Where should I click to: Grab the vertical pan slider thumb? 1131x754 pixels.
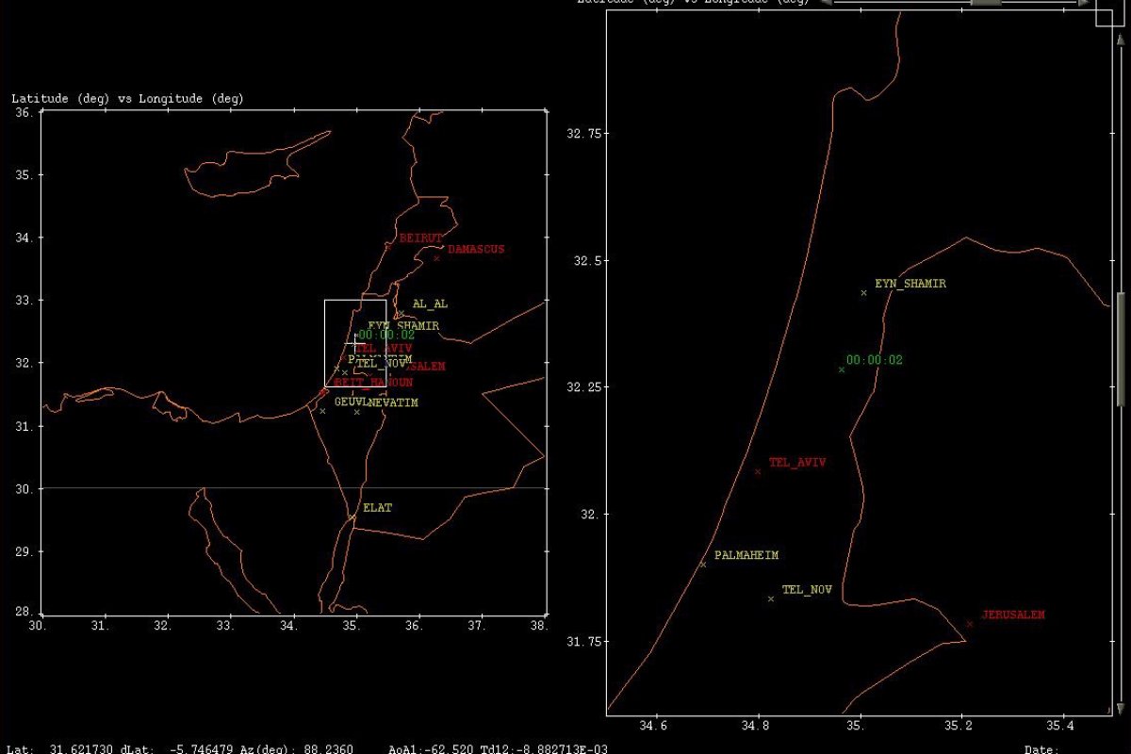(1120, 349)
